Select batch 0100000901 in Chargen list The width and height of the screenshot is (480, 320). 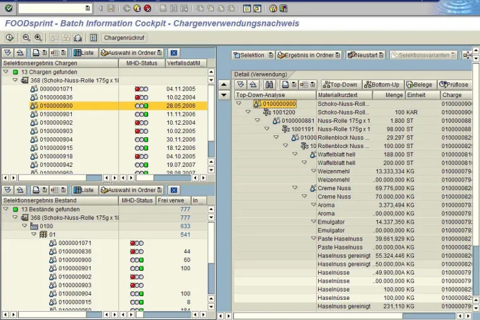pos(56,114)
